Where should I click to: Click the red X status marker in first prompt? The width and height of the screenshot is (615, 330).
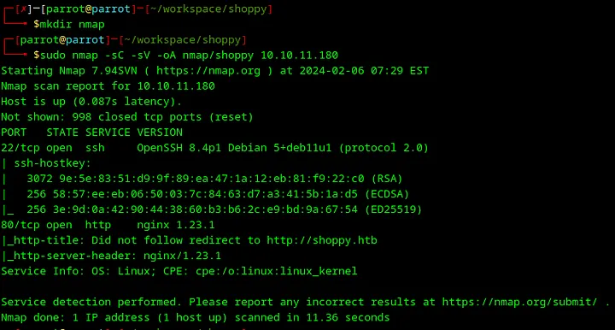(23, 9)
